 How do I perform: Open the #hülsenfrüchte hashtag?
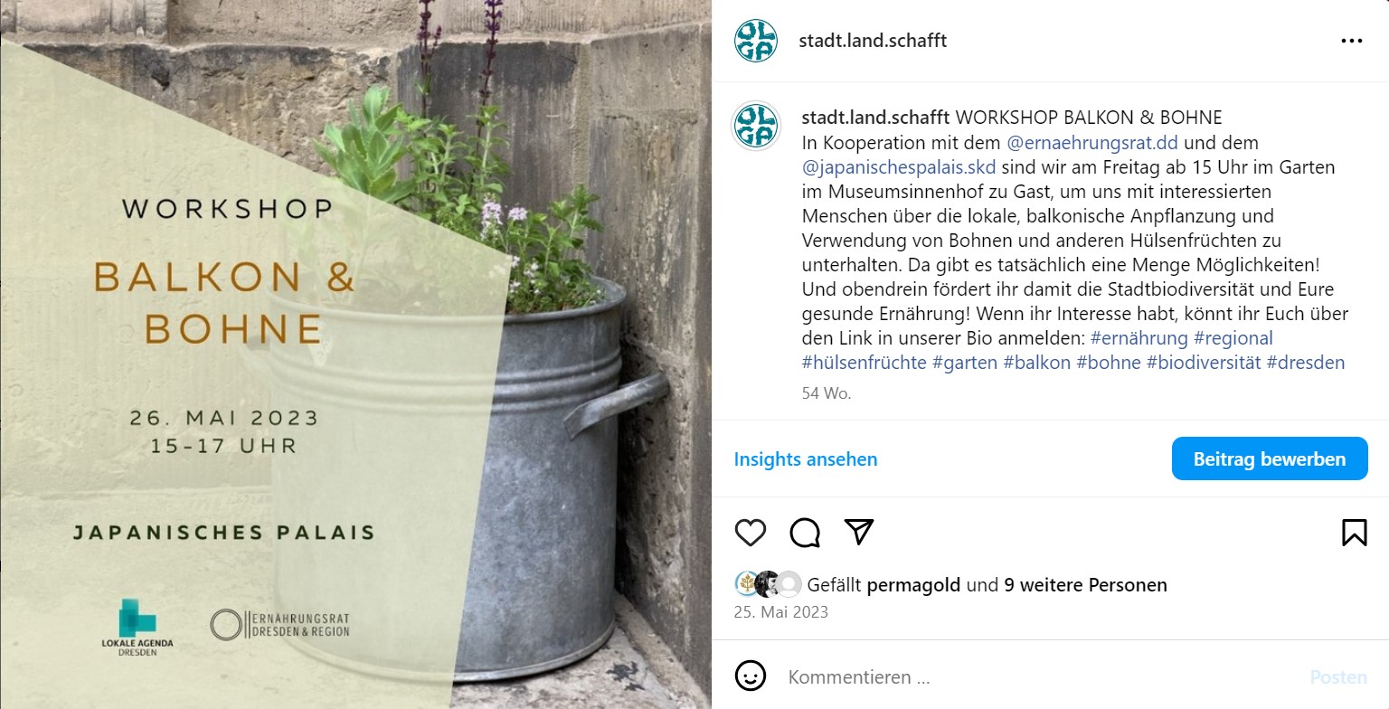(864, 363)
